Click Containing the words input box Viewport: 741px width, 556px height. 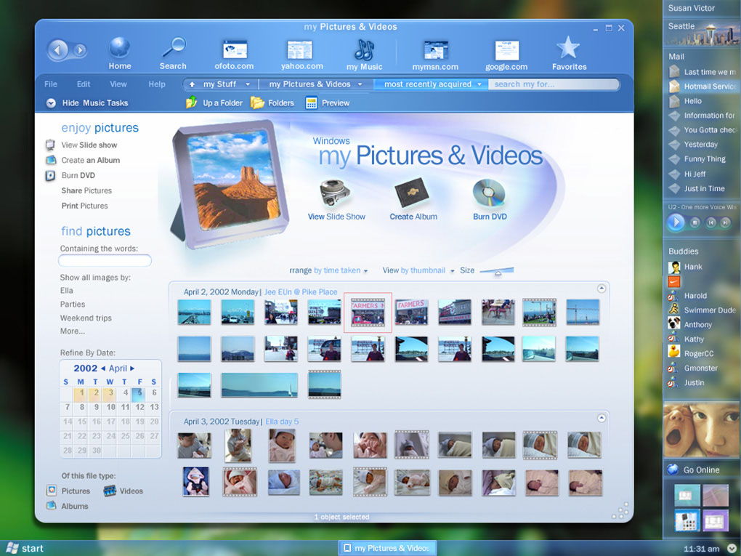[105, 260]
